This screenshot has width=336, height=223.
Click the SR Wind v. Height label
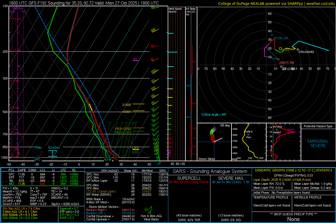(x=277, y=130)
